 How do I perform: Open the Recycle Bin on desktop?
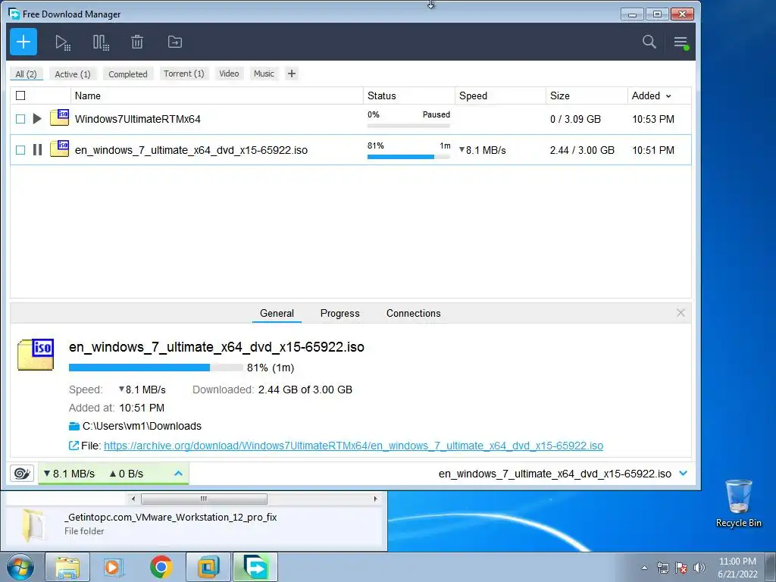738,503
